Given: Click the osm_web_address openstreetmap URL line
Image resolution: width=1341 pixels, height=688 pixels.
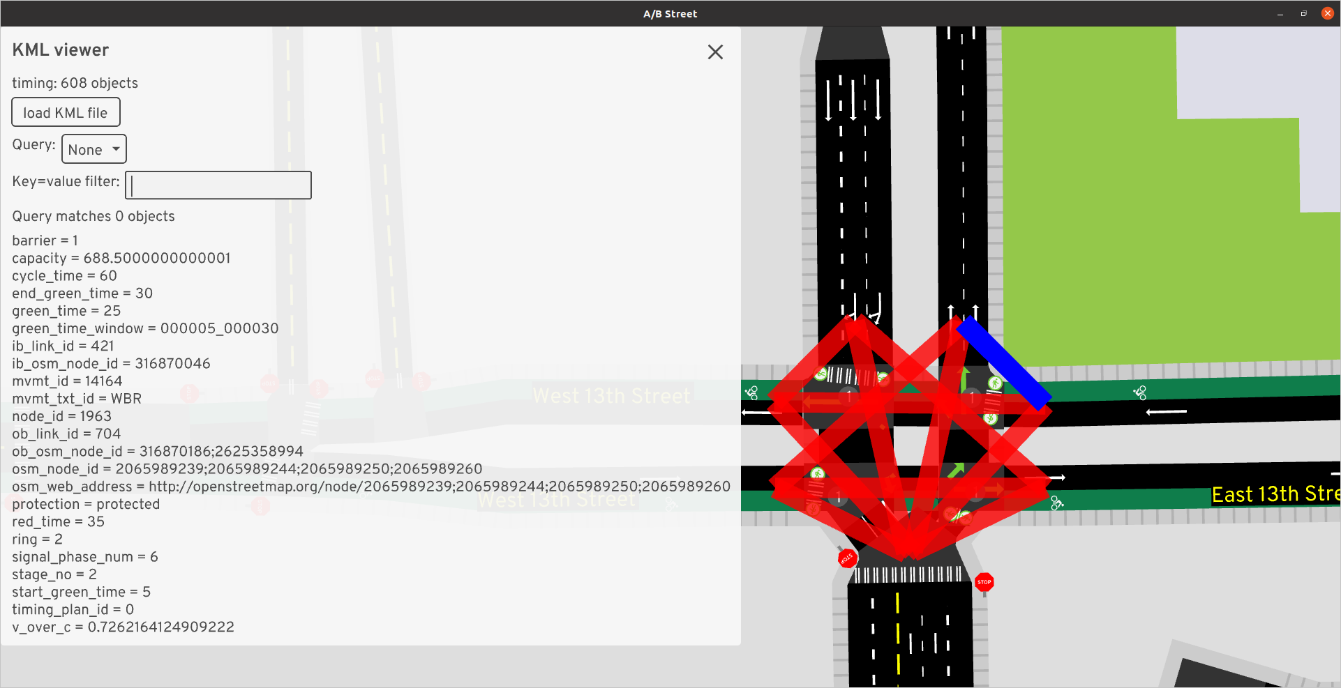Looking at the screenshot, I should pyautogui.click(x=371, y=486).
